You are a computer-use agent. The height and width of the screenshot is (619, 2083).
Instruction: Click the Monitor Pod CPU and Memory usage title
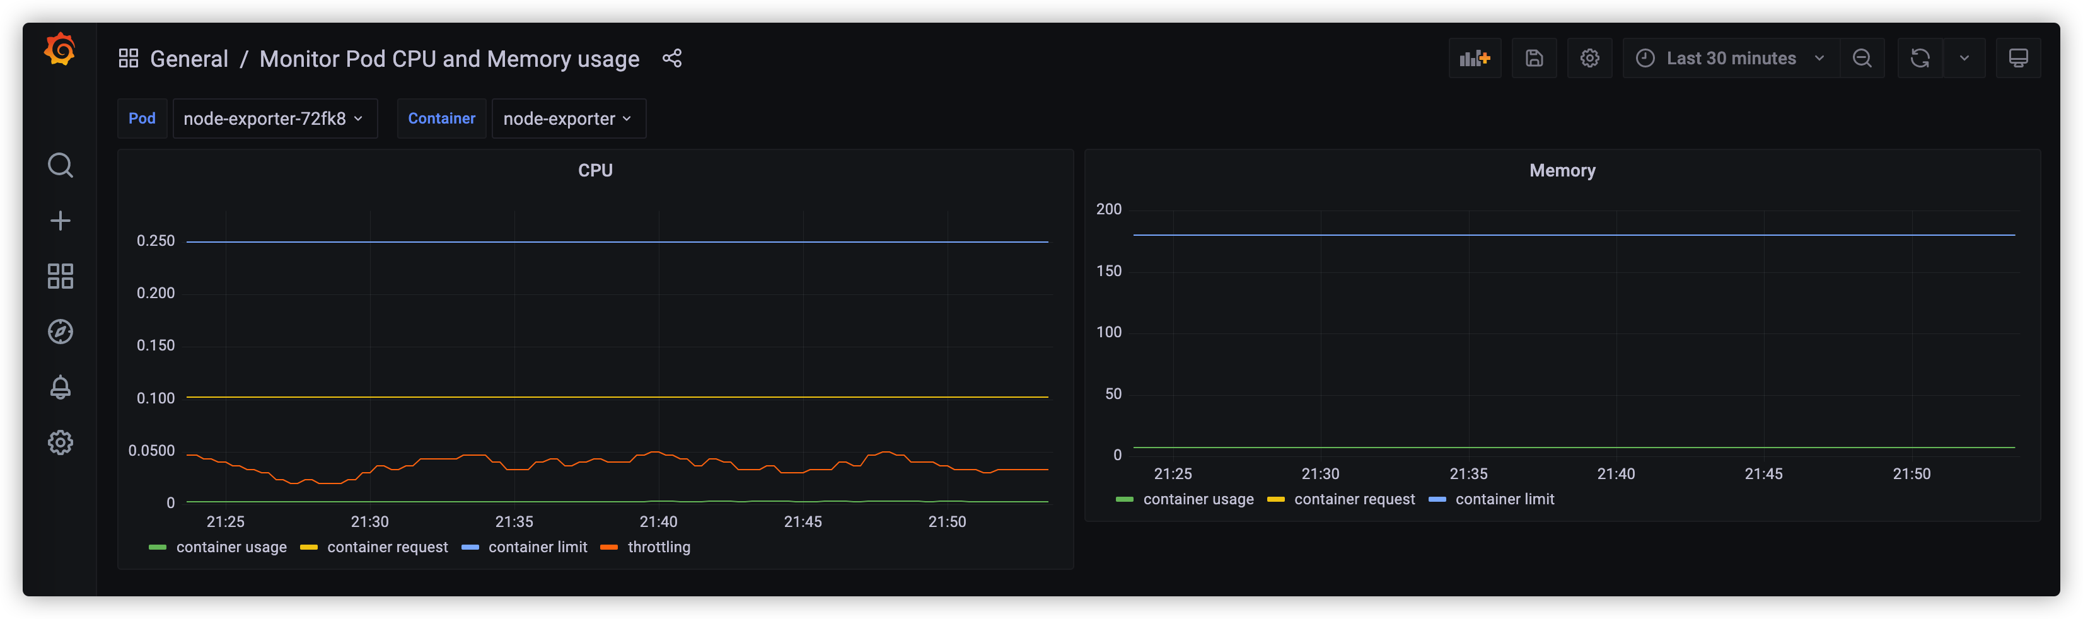click(450, 59)
